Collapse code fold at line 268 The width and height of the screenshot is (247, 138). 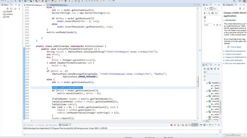[30, 46]
